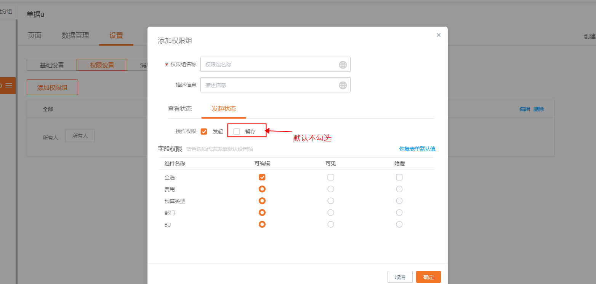Check the 可见 checkbox in the 全选 row
Viewport: 596px width, 284px height.
click(x=330, y=177)
